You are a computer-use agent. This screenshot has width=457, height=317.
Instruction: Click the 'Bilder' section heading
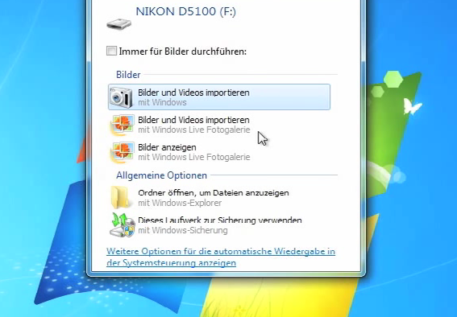(128, 75)
